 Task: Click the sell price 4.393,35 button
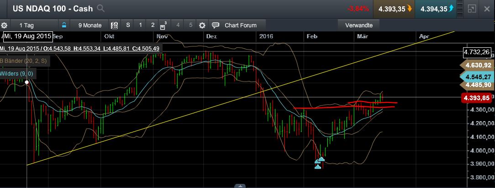pyautogui.click(x=395, y=9)
